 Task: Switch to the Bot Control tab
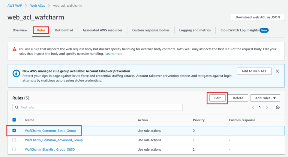[x=64, y=30]
